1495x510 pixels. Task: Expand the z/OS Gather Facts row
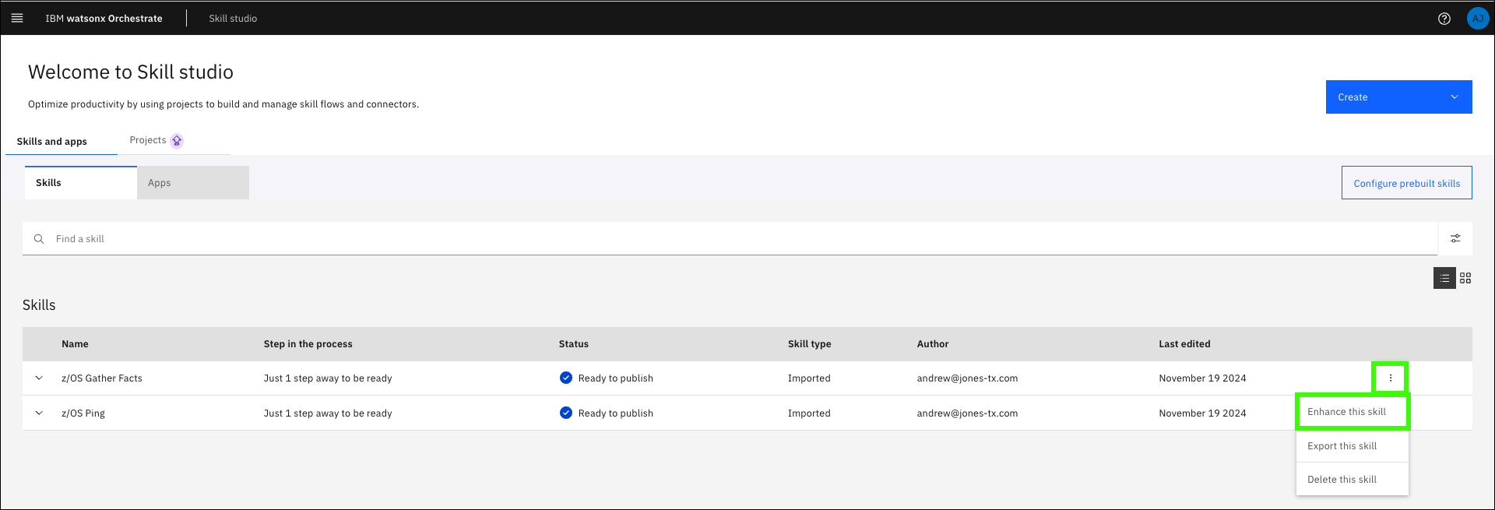[39, 378]
